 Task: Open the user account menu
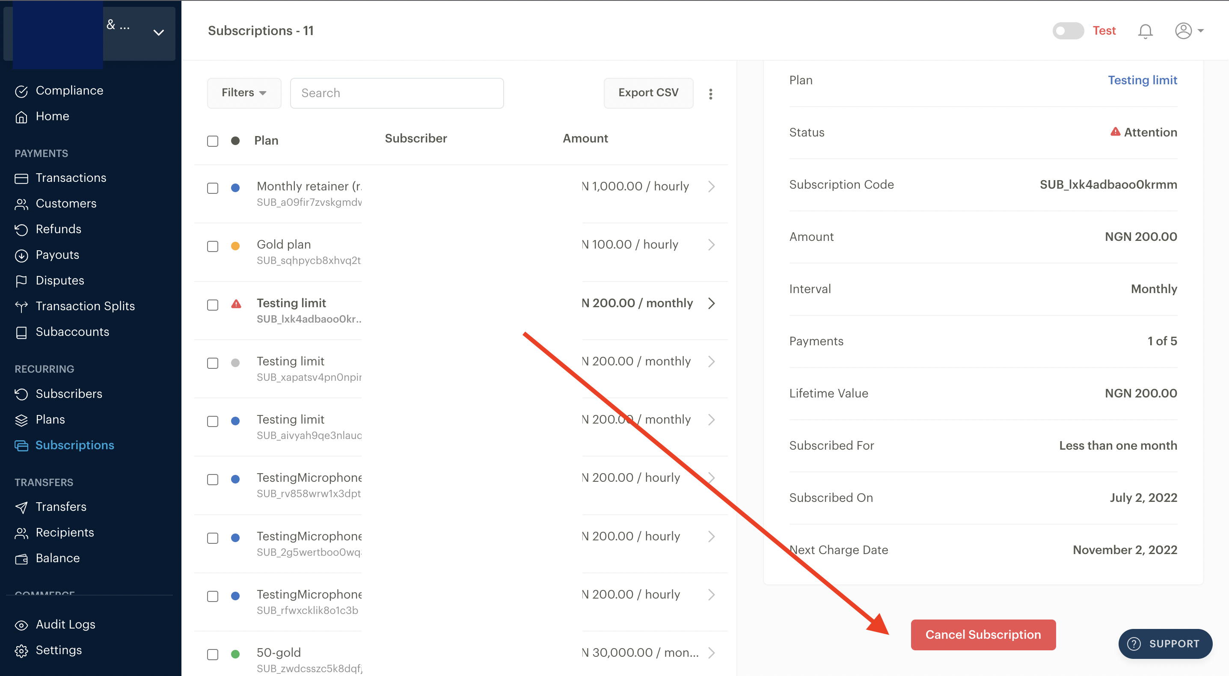click(x=1189, y=31)
